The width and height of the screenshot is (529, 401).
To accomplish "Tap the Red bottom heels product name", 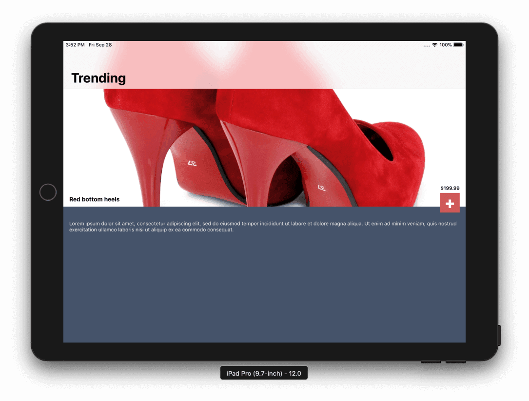I will coord(95,199).
